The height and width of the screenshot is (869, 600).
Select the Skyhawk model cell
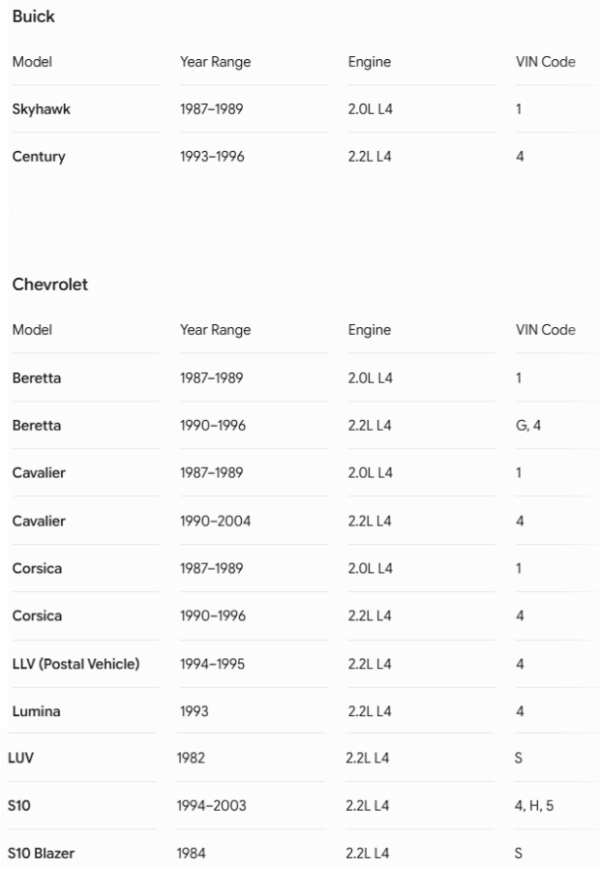(41, 109)
